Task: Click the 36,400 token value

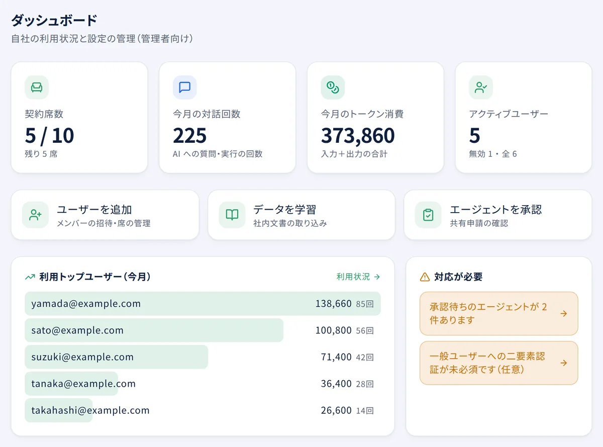Action: [x=336, y=384]
